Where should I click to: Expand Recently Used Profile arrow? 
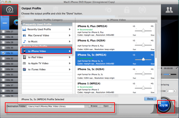(70, 29)
